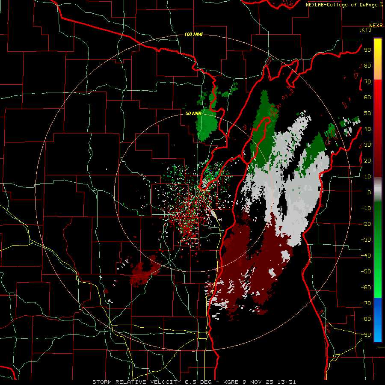Click the '50 NMI' range ring label

point(193,113)
